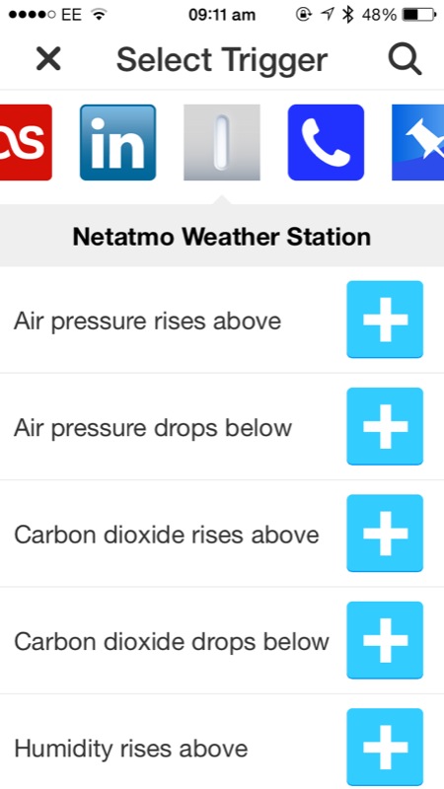The height and width of the screenshot is (789, 444).
Task: Select the Last.fm channel icon
Action: (x=26, y=142)
